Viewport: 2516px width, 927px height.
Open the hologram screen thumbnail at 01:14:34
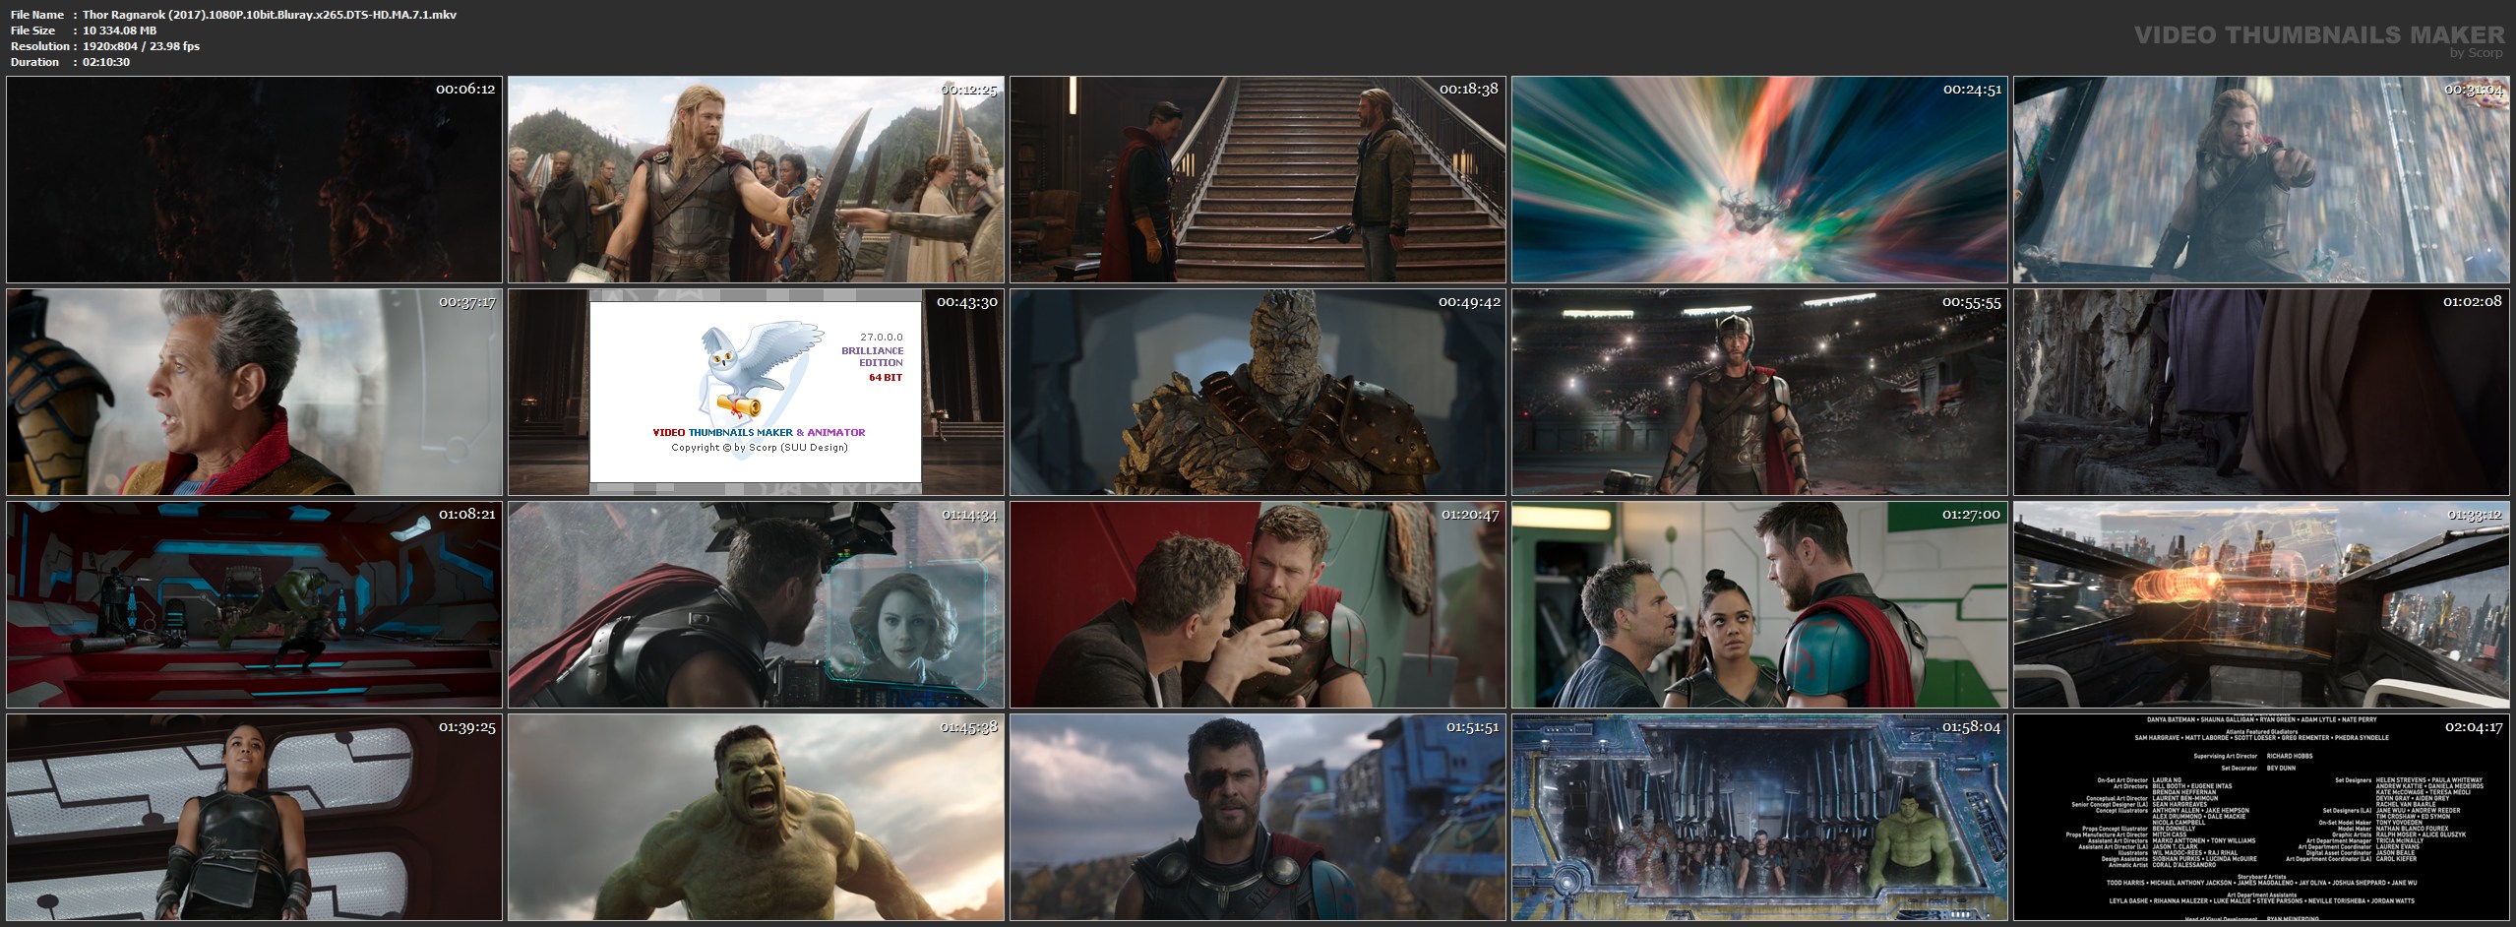[x=756, y=605]
